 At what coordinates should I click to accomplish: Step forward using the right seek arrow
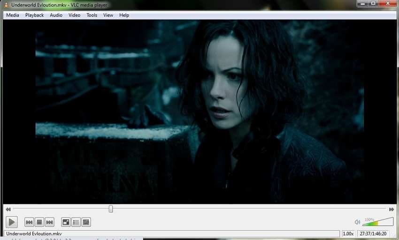coord(391,209)
